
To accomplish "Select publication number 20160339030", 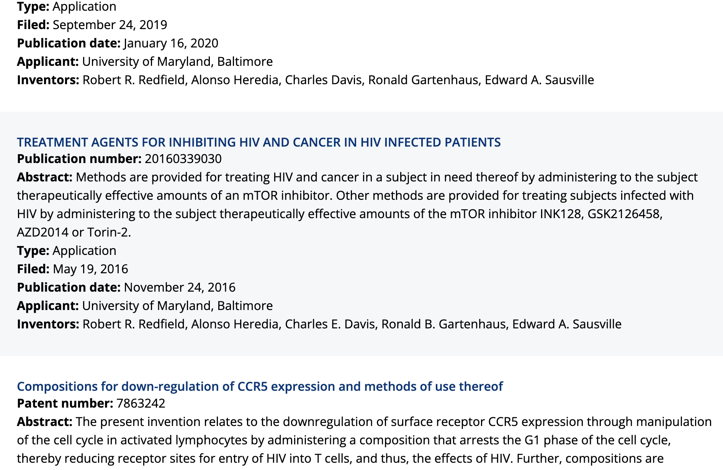I will coord(183,158).
